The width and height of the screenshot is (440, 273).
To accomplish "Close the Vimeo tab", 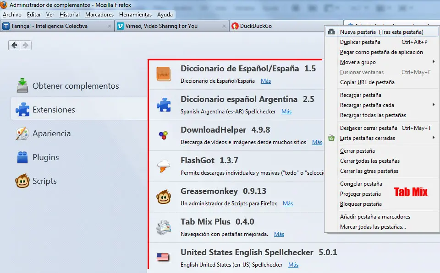I will click(224, 26).
